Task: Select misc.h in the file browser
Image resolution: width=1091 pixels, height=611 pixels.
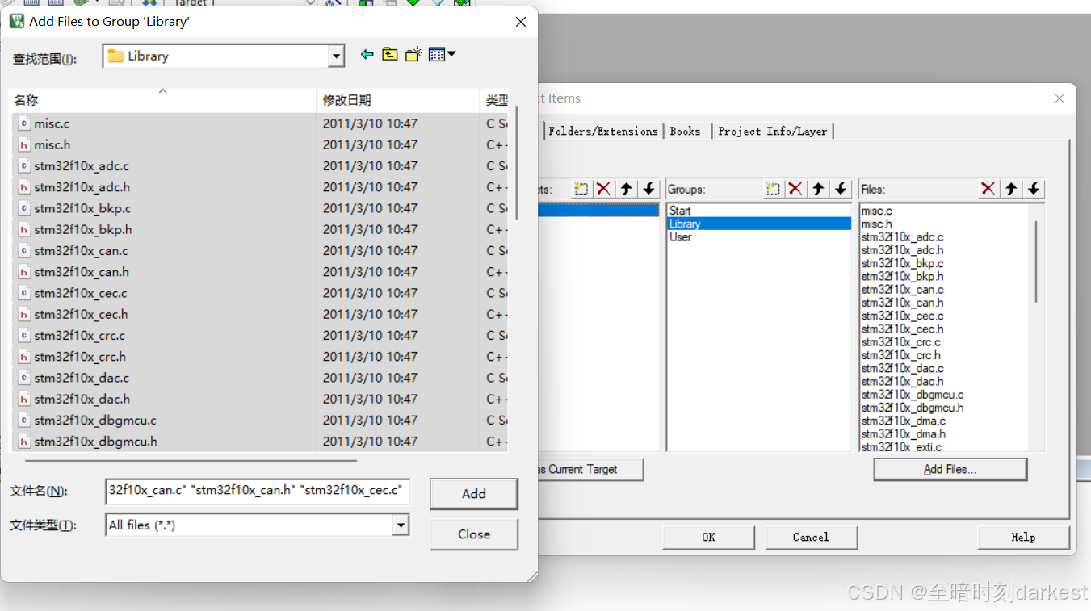Action: pos(52,144)
